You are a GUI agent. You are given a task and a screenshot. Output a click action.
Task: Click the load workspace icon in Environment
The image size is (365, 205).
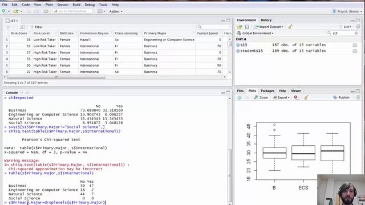(x=240, y=27)
